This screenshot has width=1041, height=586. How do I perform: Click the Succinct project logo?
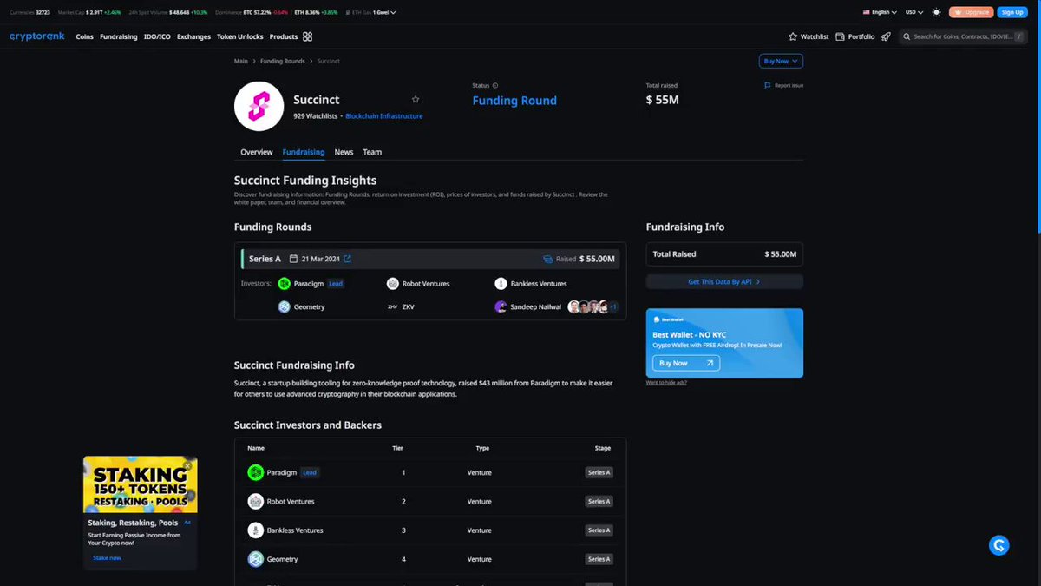pyautogui.click(x=259, y=106)
